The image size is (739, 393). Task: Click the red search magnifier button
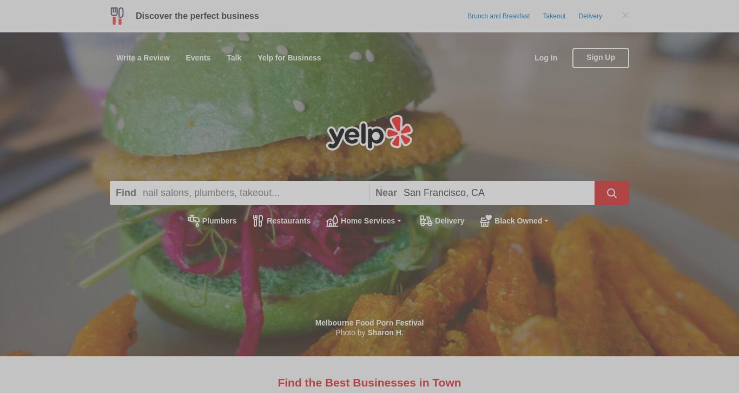[611, 193]
